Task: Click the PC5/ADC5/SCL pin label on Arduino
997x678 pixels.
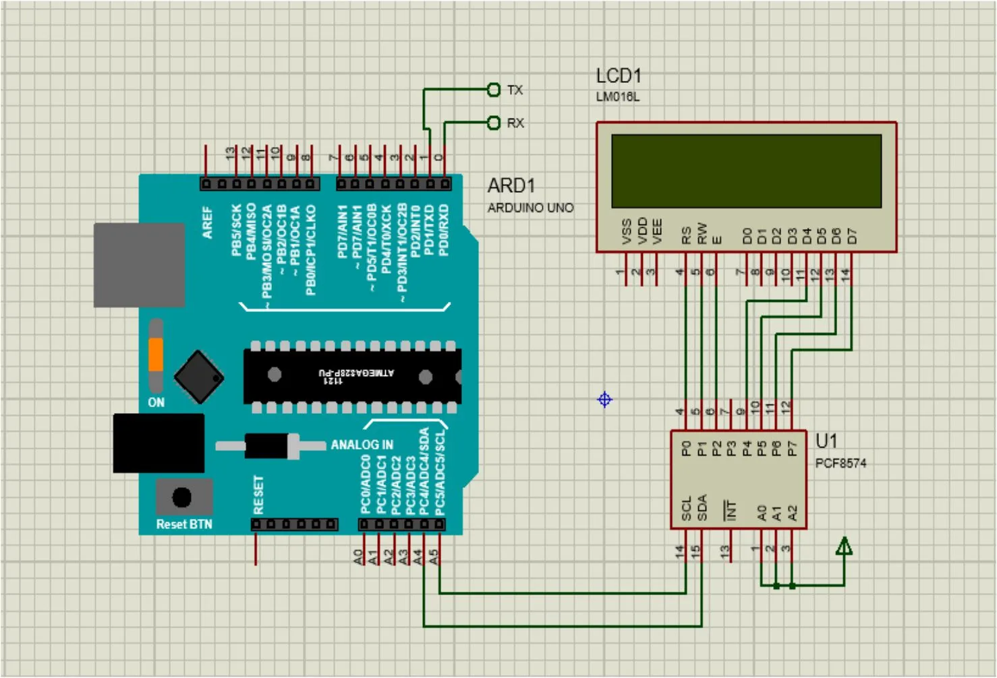Action: point(440,472)
